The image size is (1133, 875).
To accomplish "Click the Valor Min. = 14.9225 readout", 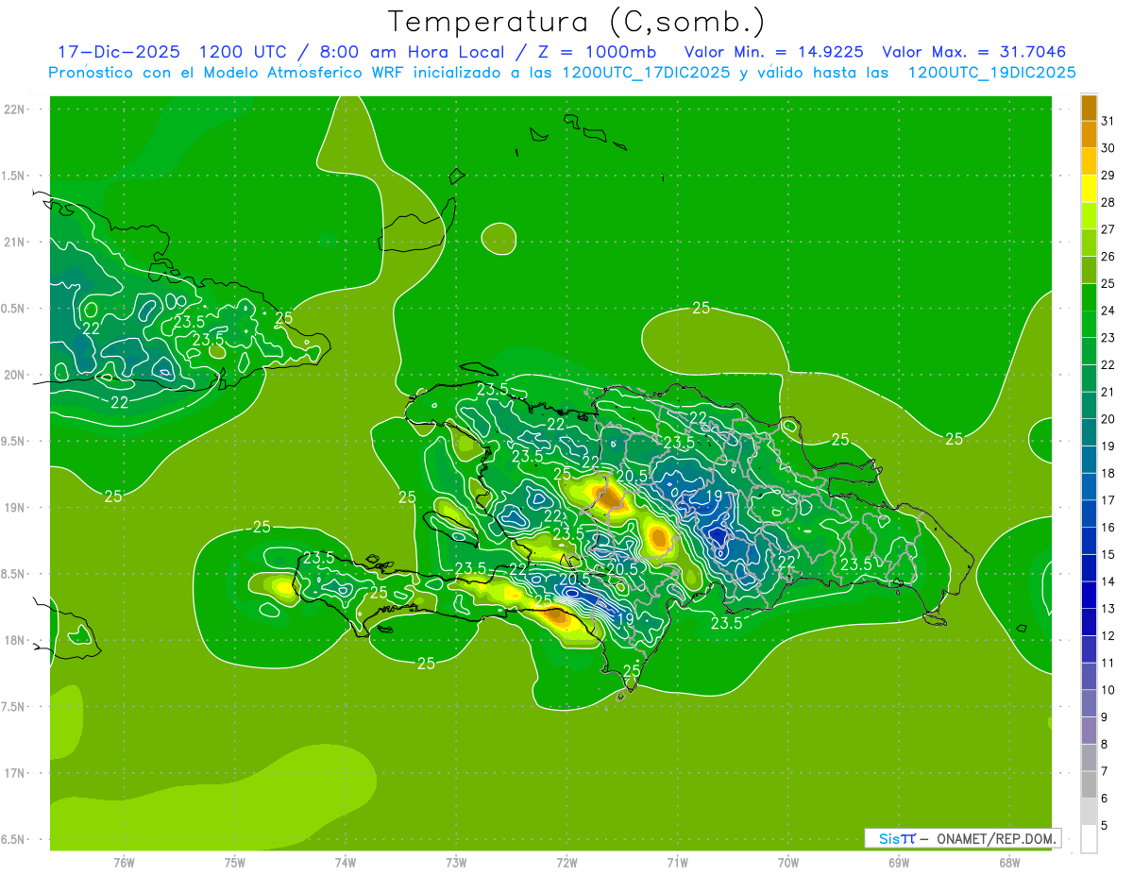I will pos(772,52).
